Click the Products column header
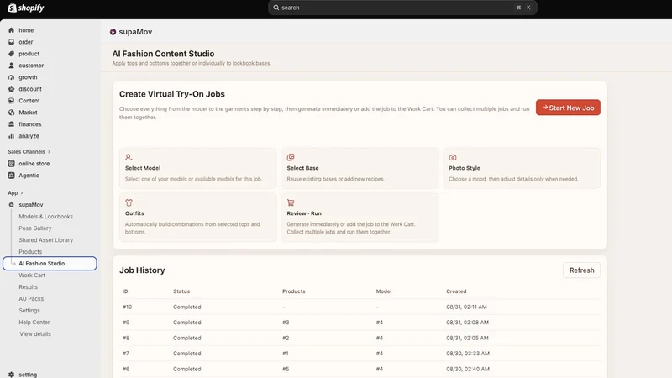 click(293, 291)
